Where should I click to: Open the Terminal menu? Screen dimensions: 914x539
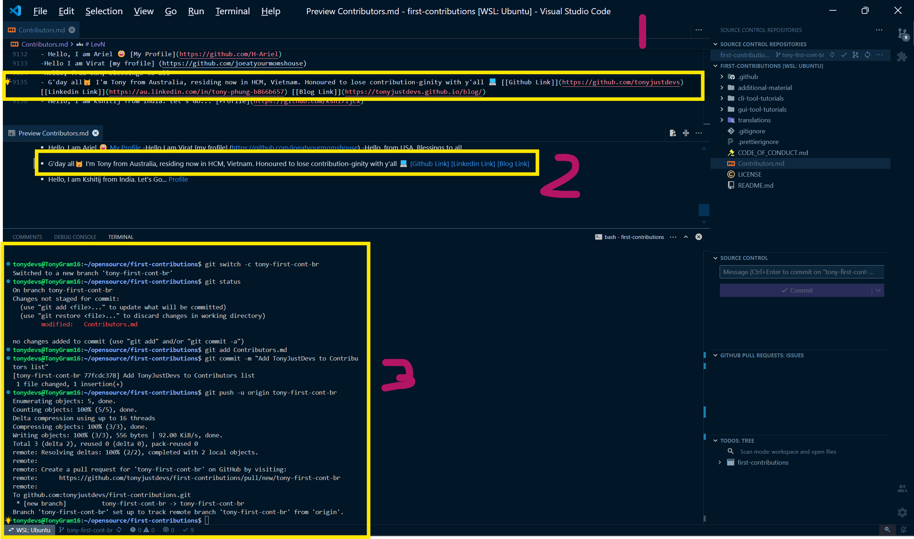pos(232,11)
